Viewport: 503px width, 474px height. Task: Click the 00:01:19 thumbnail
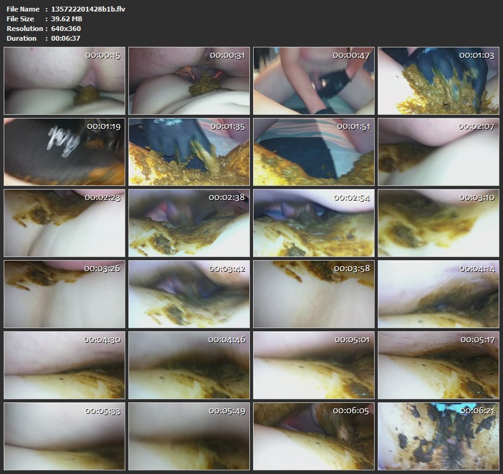(x=64, y=152)
